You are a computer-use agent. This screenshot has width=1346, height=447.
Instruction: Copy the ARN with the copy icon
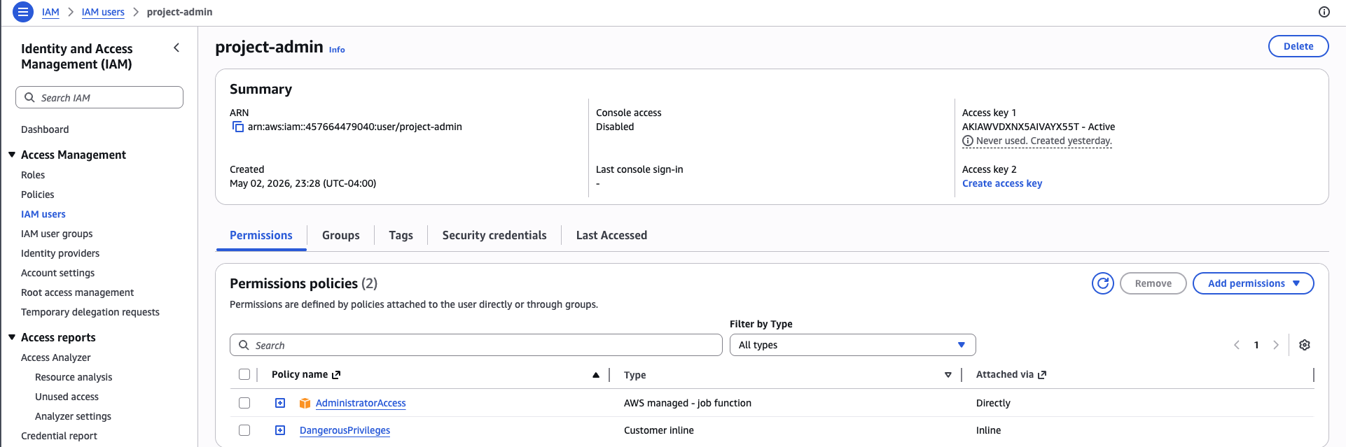(x=237, y=127)
